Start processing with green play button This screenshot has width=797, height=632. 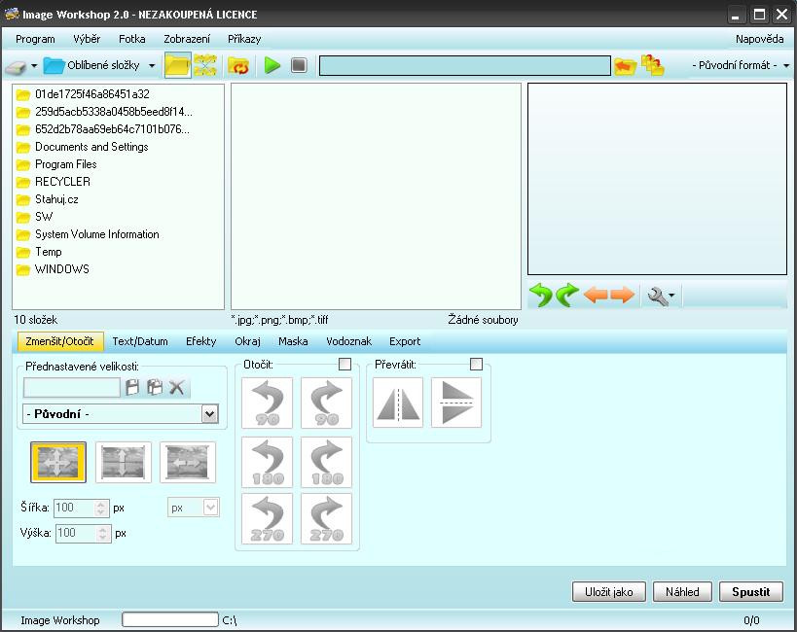coord(272,65)
